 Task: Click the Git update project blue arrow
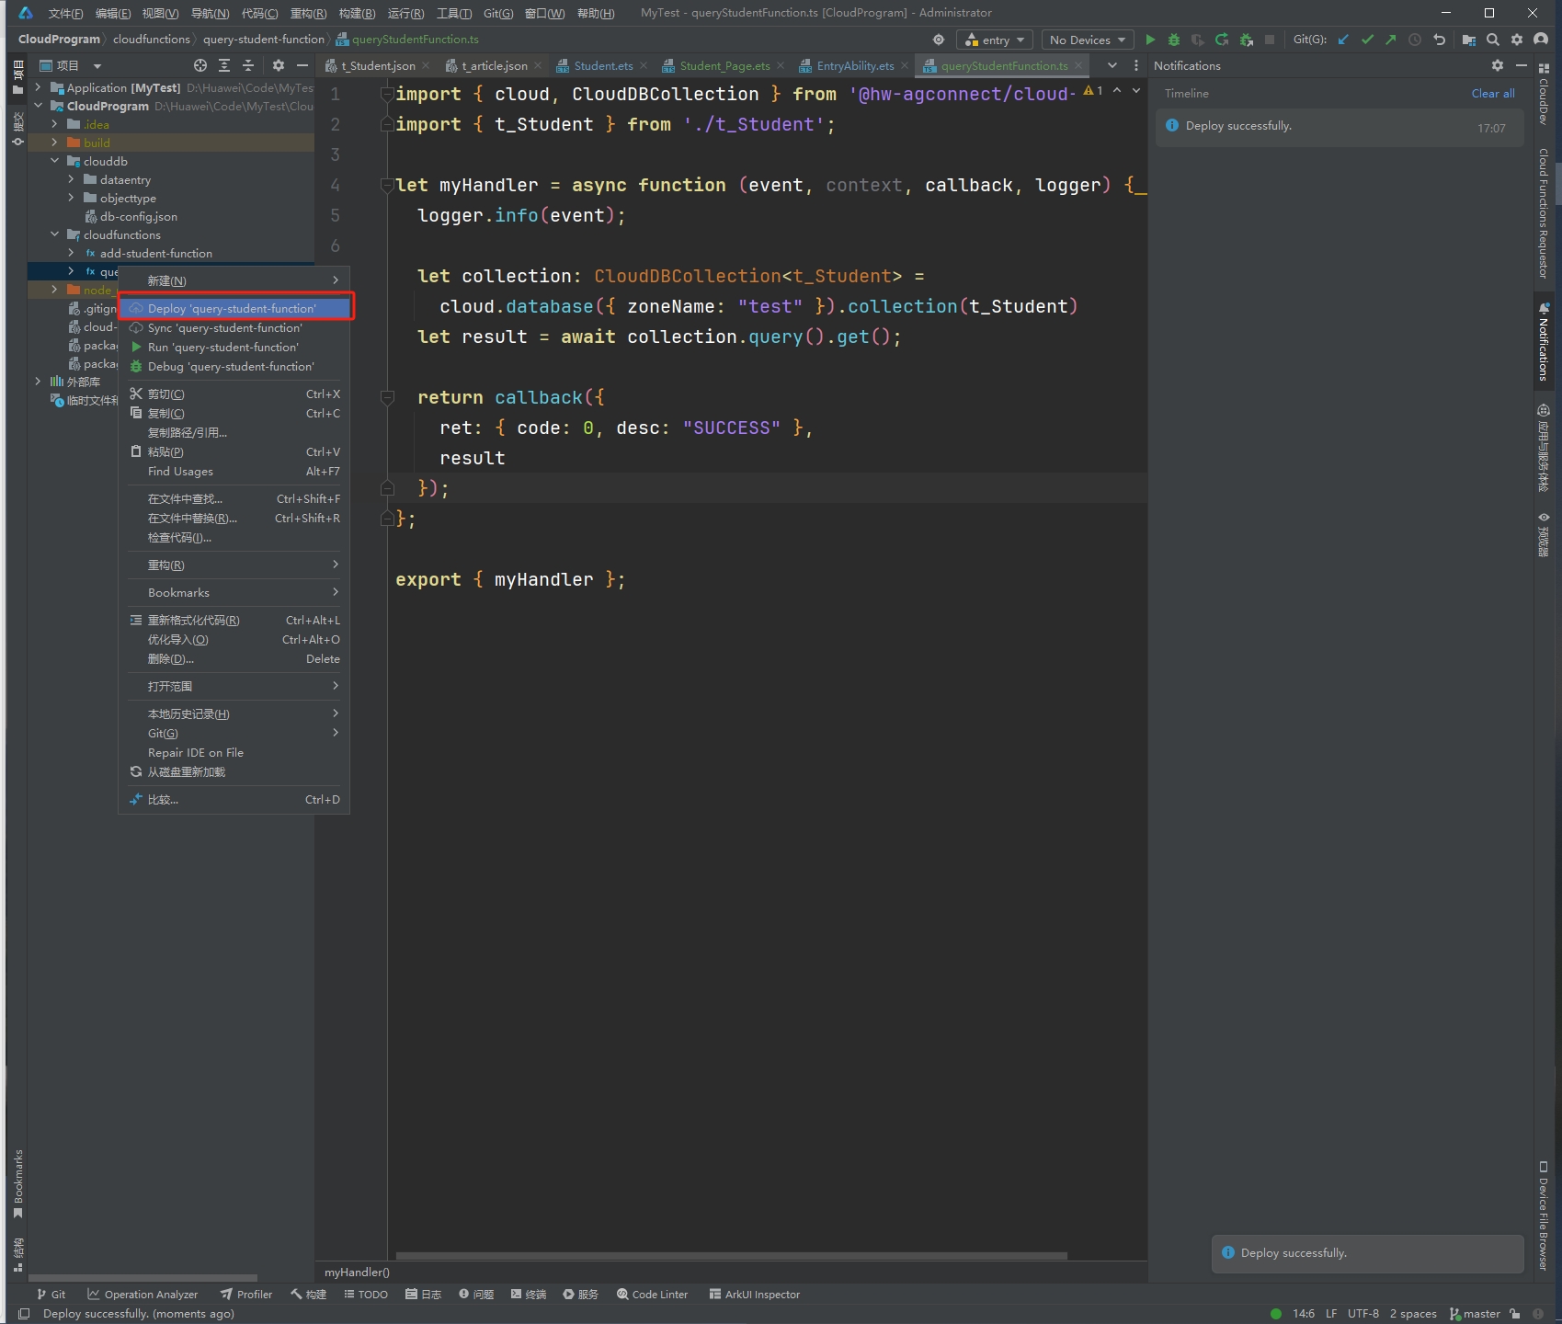tap(1343, 40)
